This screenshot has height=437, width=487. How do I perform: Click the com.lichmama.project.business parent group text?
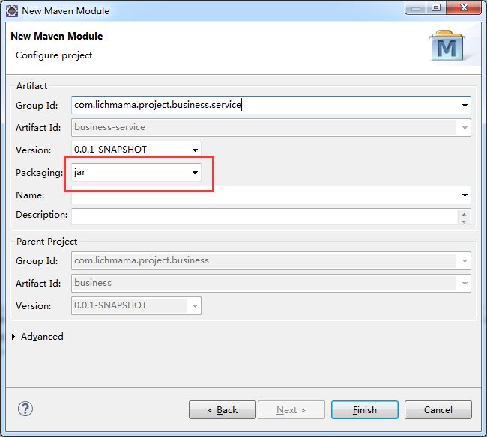142,260
